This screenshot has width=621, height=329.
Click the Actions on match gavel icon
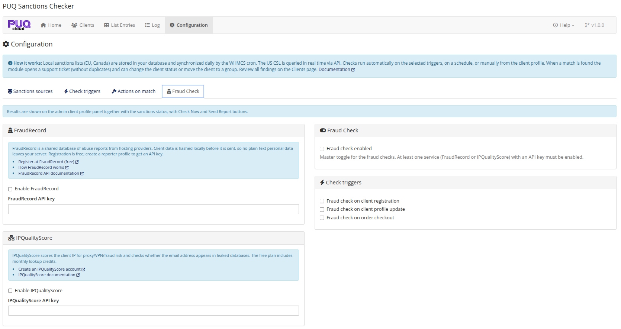click(114, 91)
